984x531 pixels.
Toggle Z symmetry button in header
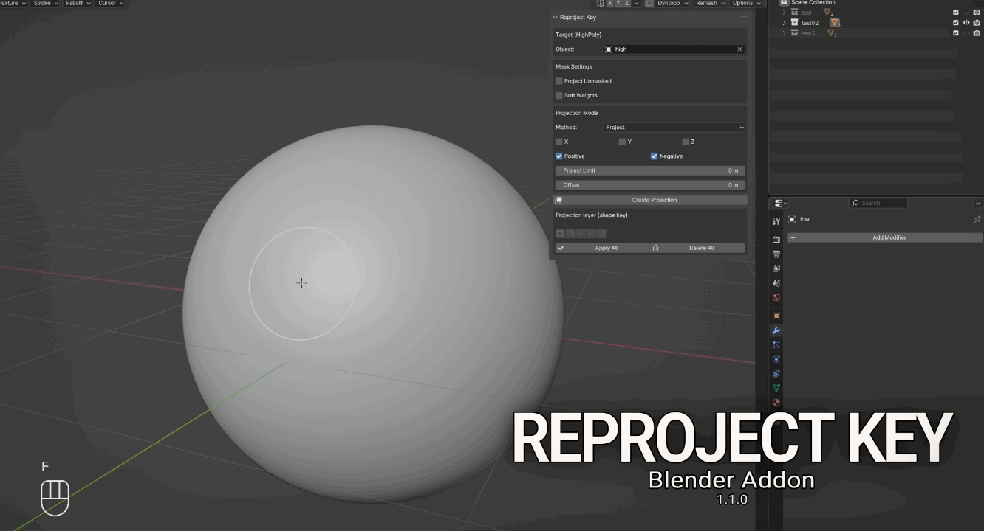[x=627, y=4]
